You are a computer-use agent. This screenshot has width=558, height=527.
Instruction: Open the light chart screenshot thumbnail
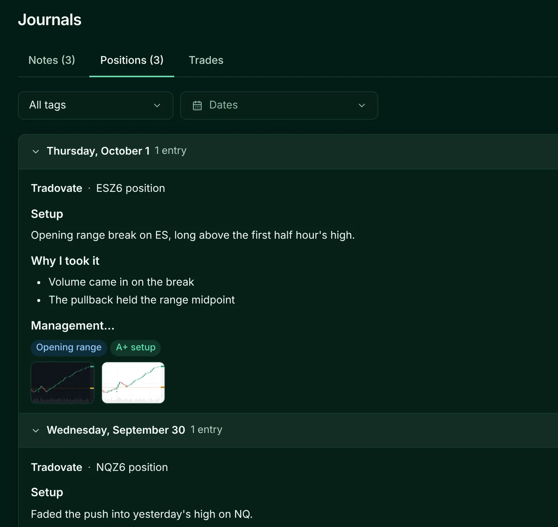pyautogui.click(x=133, y=383)
